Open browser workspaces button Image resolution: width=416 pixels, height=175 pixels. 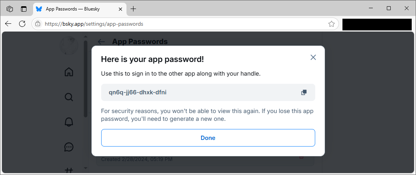point(10,9)
